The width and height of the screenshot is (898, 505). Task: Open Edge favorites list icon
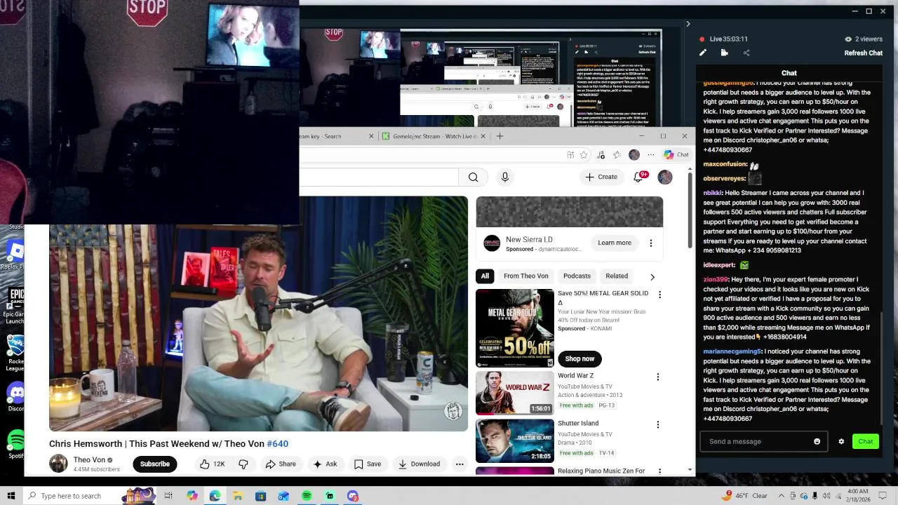[x=617, y=155]
